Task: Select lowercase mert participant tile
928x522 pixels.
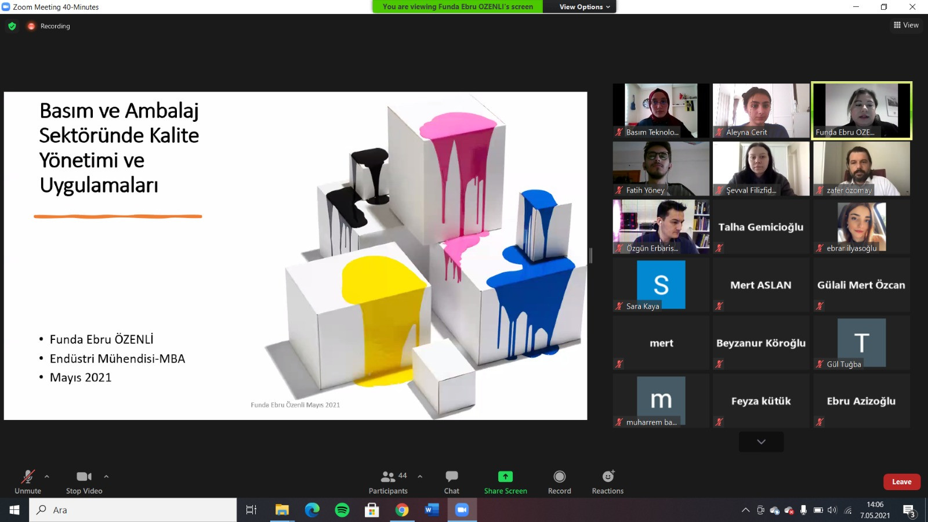Action: pos(661,343)
